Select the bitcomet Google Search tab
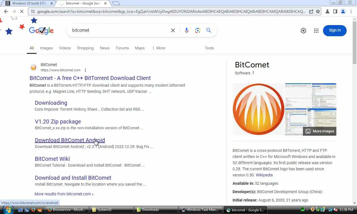The image size is (357, 214). (x=83, y=3)
